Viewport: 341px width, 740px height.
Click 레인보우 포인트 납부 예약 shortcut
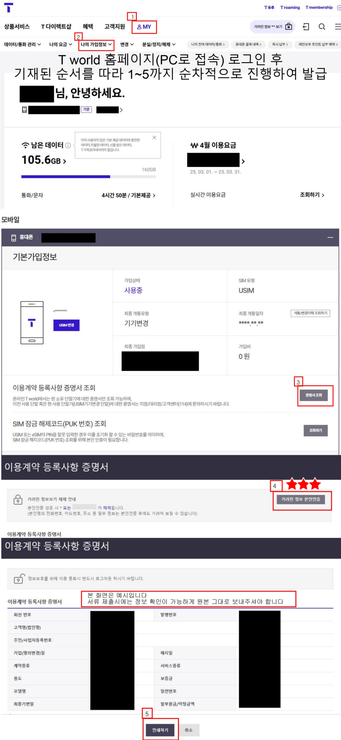(318, 44)
